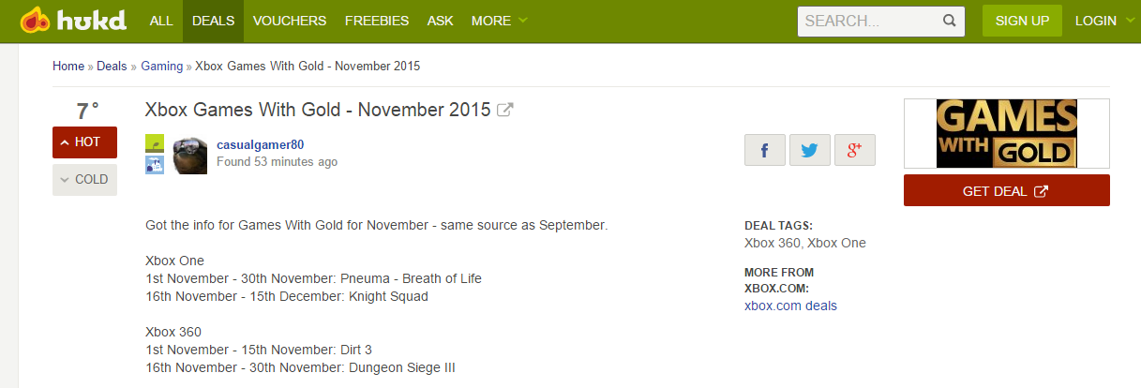Click the 'Xbox 360, Xbox One' tags text

(805, 243)
